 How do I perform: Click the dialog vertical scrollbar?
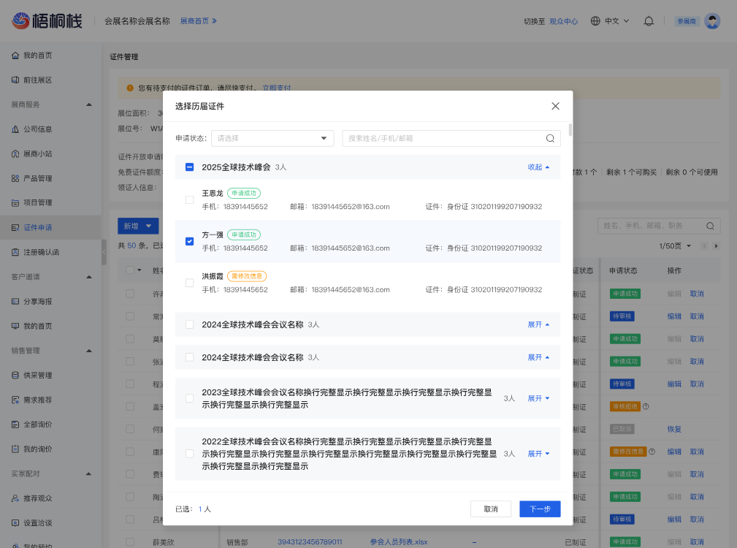point(570,132)
